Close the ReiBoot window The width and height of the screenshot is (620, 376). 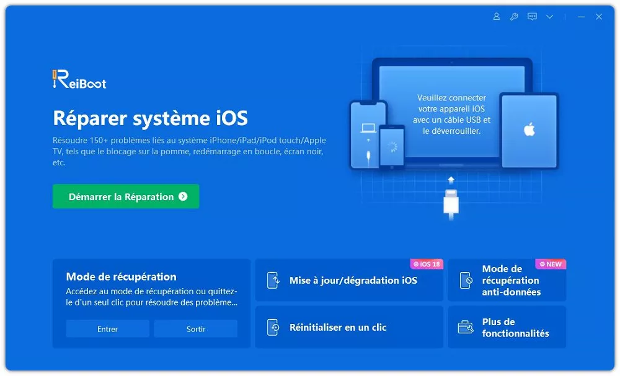tap(599, 17)
